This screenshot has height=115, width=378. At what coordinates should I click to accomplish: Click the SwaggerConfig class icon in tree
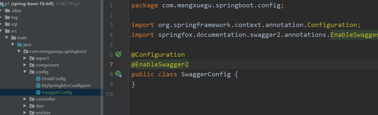pos(38,92)
